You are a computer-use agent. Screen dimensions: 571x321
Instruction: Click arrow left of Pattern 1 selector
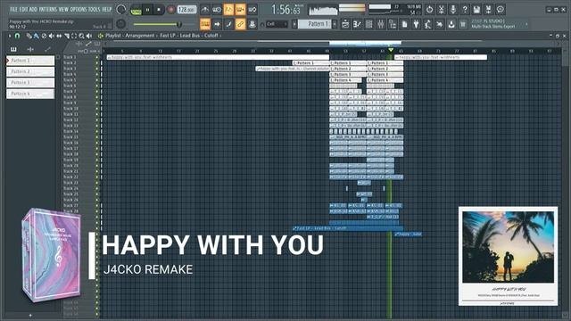pos(294,24)
